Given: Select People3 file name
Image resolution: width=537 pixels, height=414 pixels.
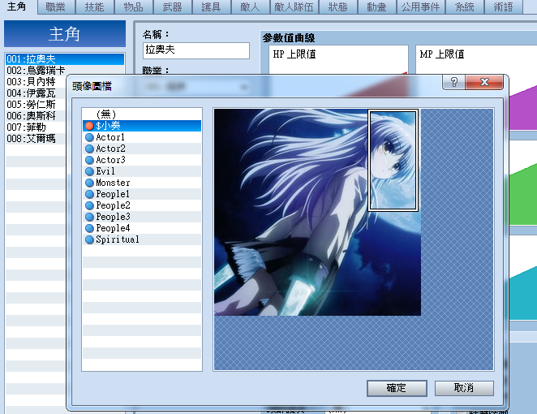Looking at the screenshot, I should (x=113, y=217).
